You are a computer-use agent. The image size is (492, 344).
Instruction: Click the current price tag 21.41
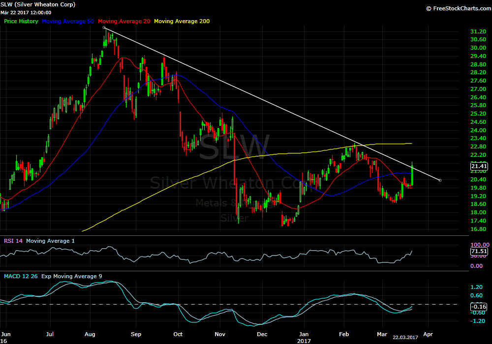tap(479, 167)
